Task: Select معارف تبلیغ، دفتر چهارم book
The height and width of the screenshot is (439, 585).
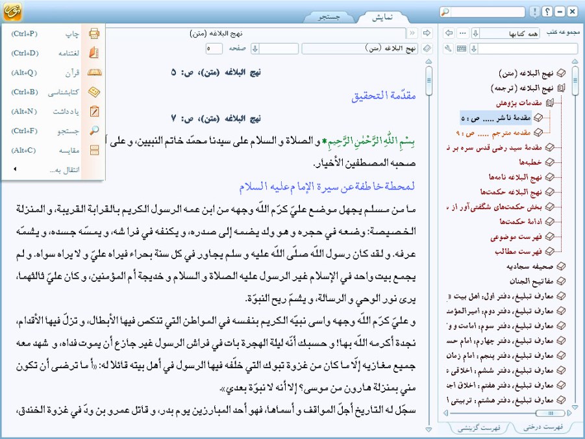Action: 500,340
